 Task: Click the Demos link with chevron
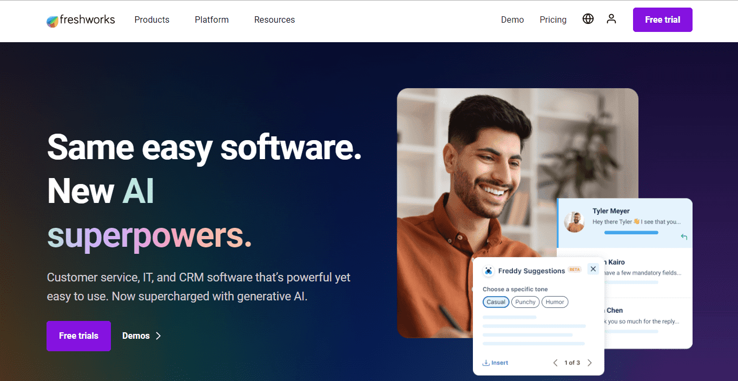click(142, 336)
